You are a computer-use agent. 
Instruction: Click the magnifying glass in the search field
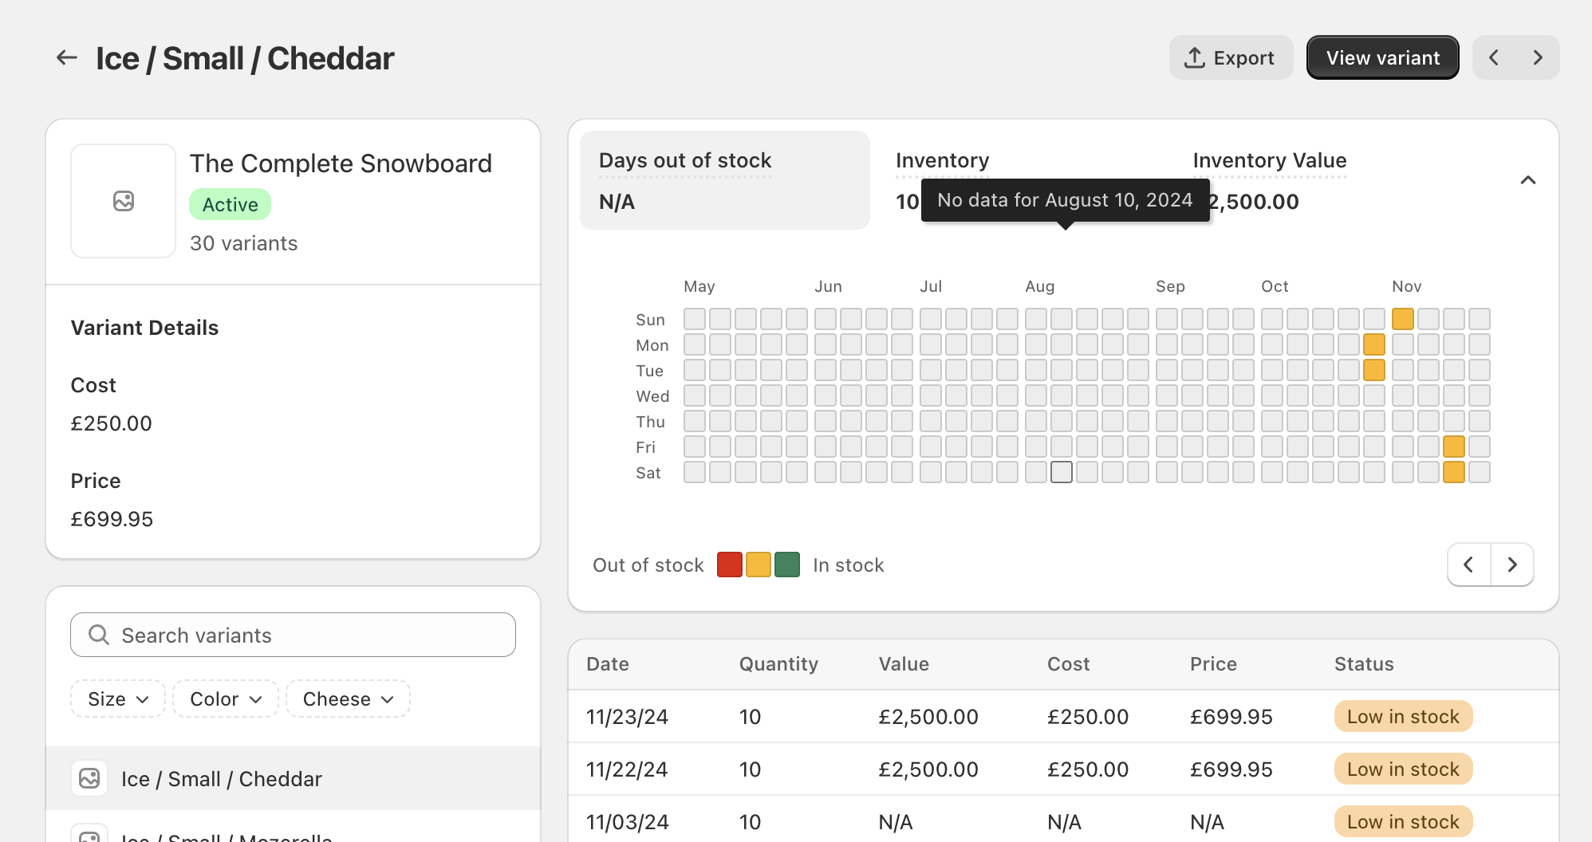coord(99,635)
